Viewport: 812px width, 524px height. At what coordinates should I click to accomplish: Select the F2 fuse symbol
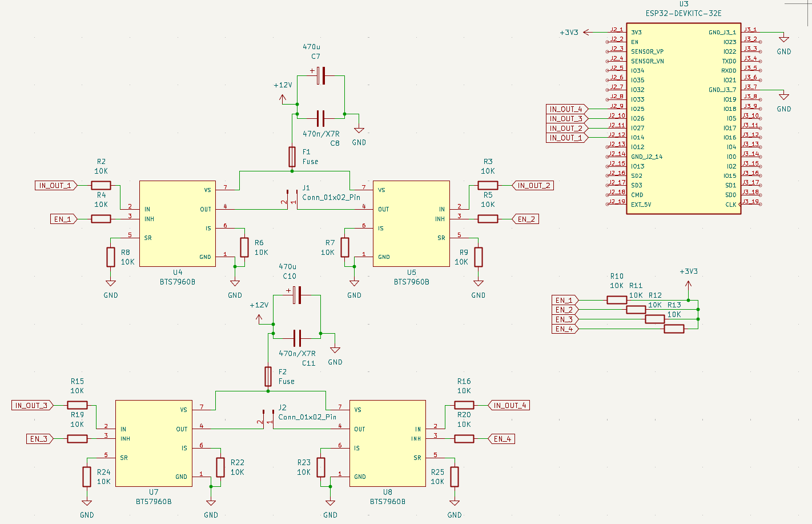click(268, 377)
